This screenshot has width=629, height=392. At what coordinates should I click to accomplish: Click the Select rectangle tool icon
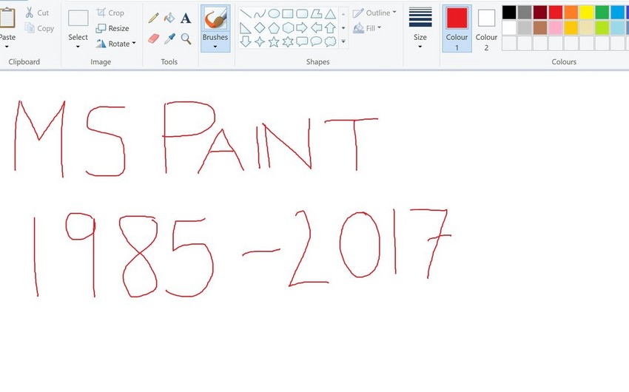click(78, 18)
